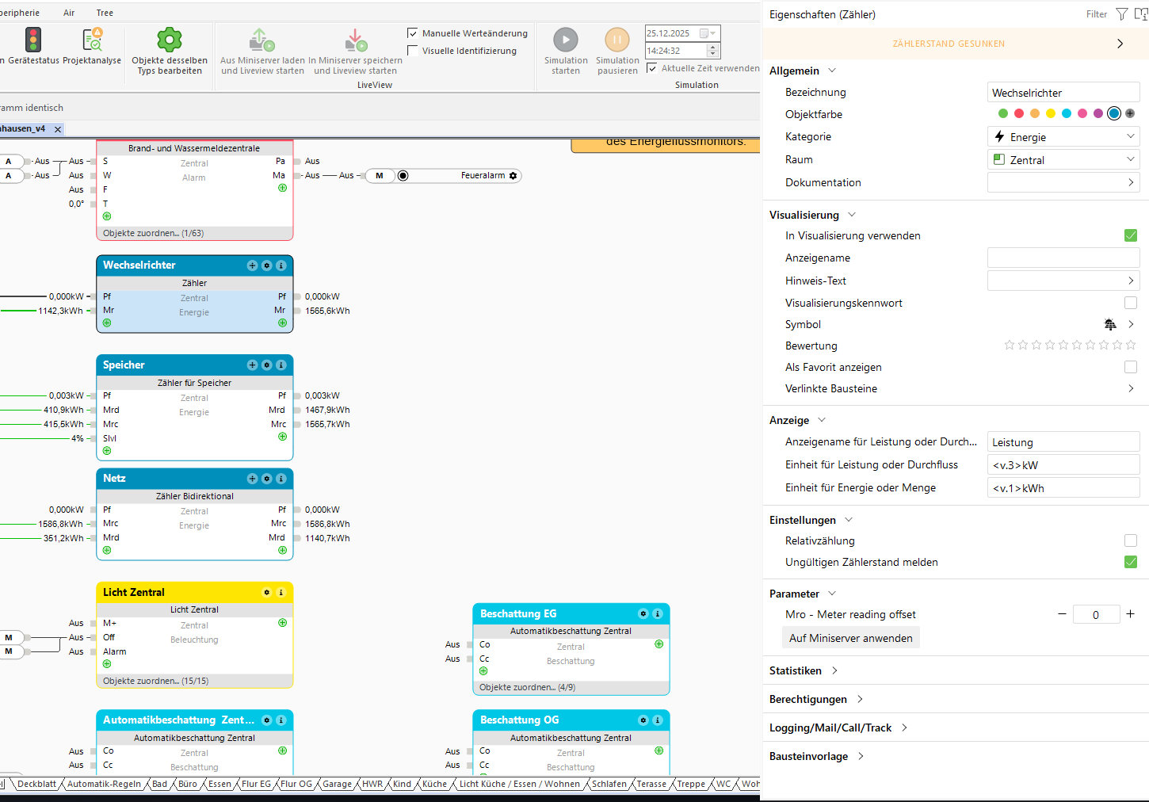Select the purple object color swatch
This screenshot has height=802, width=1149.
pos(1098,114)
